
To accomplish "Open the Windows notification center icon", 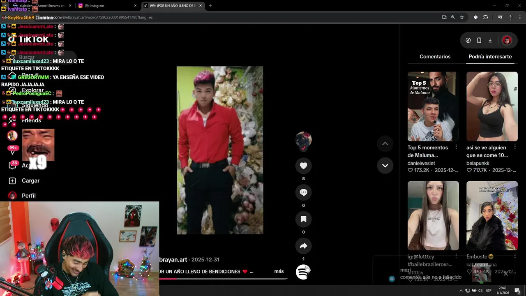I will (517, 291).
